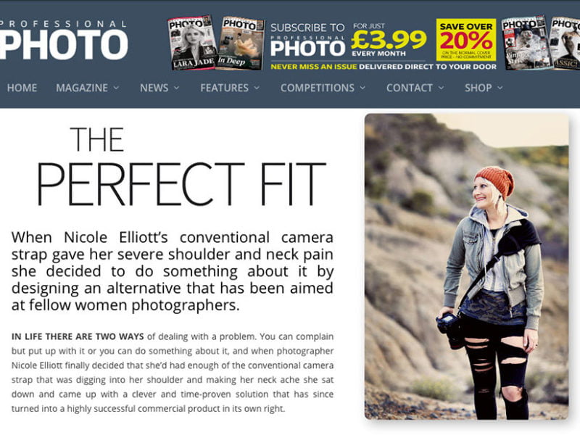Open the Magazine menu item
Screen dimensions: 580x435
(82, 88)
